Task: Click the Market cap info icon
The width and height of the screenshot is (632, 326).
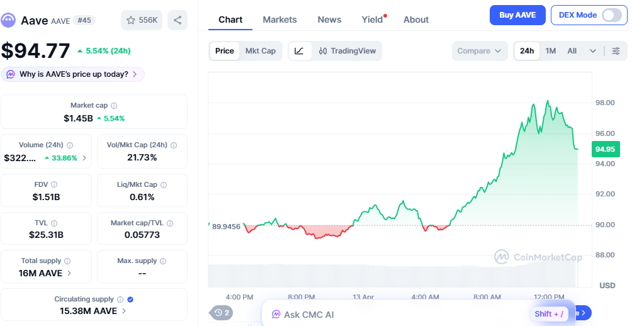Action: point(114,106)
